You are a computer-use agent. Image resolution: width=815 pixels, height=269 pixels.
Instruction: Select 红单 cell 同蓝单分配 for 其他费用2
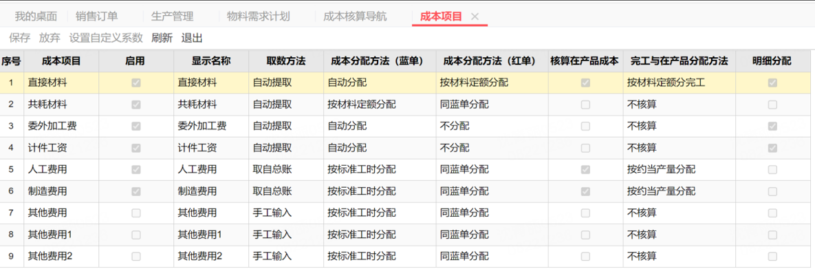click(x=492, y=256)
